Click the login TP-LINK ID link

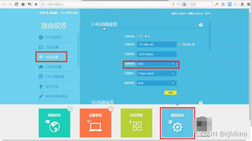[179, 13]
